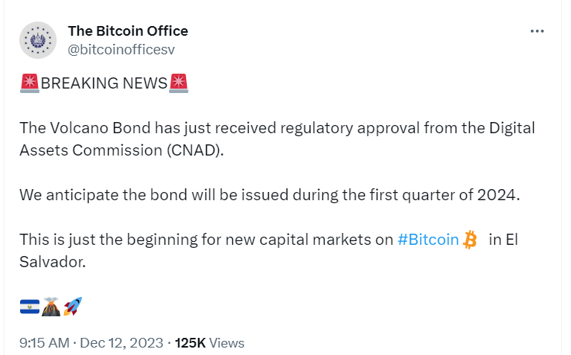The width and height of the screenshot is (571, 355).
Task: Click the rocket emoji
Action: [x=73, y=306]
